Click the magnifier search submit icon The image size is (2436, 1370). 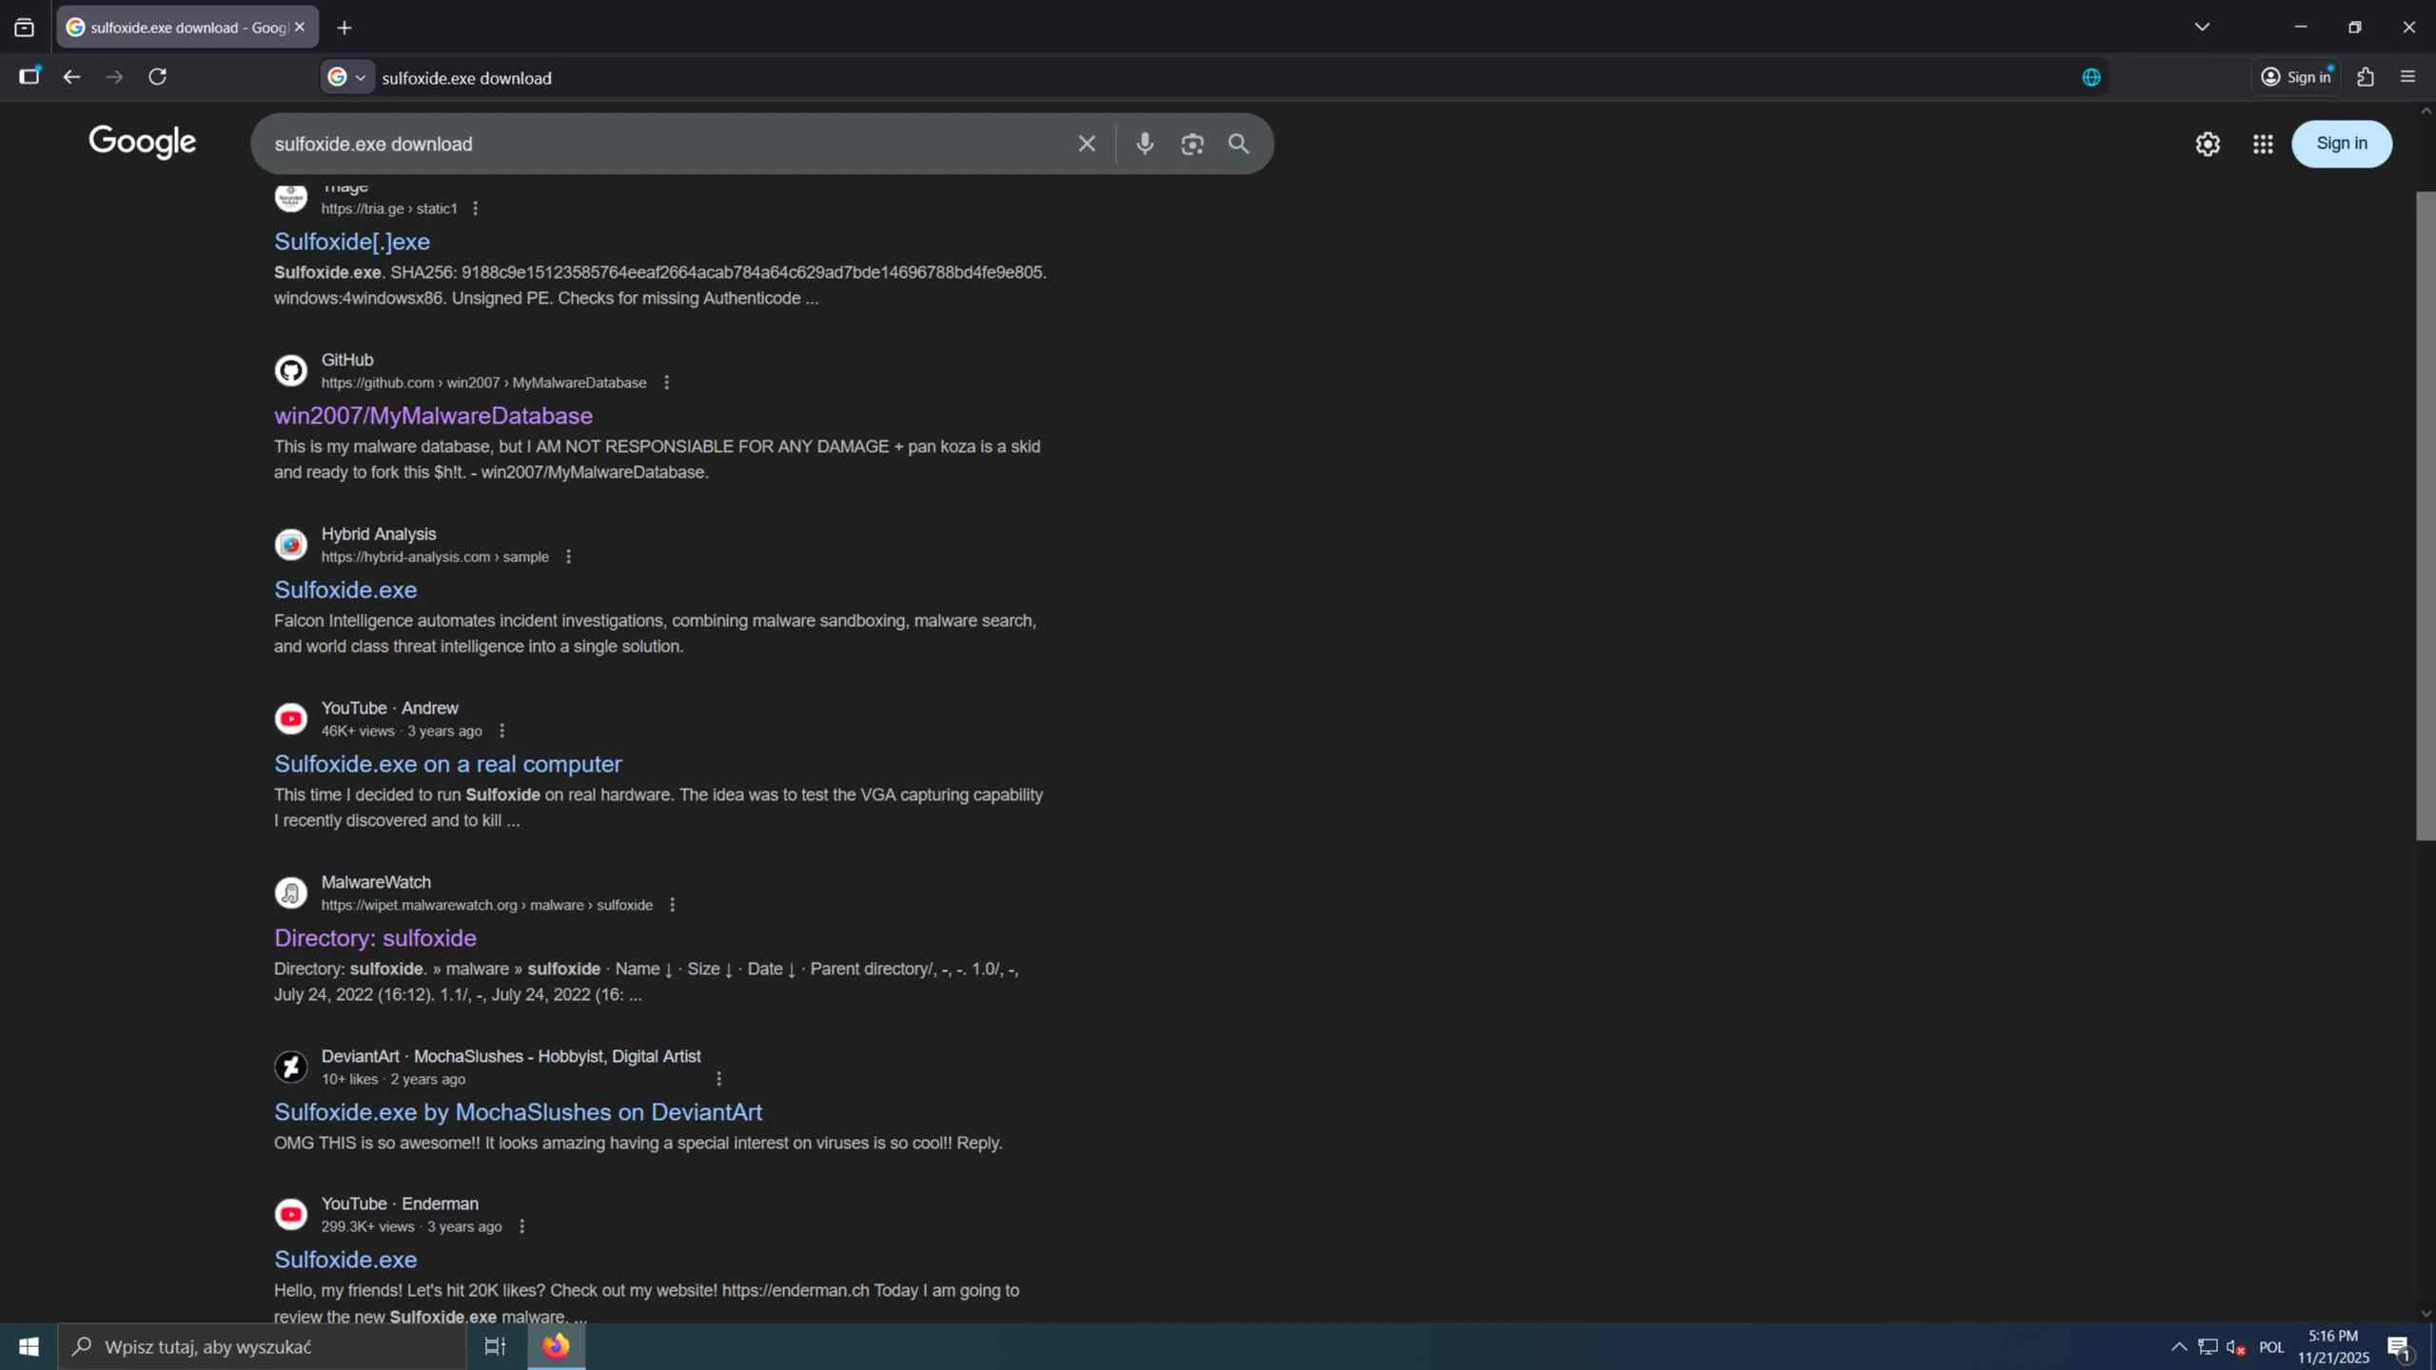click(x=1238, y=144)
